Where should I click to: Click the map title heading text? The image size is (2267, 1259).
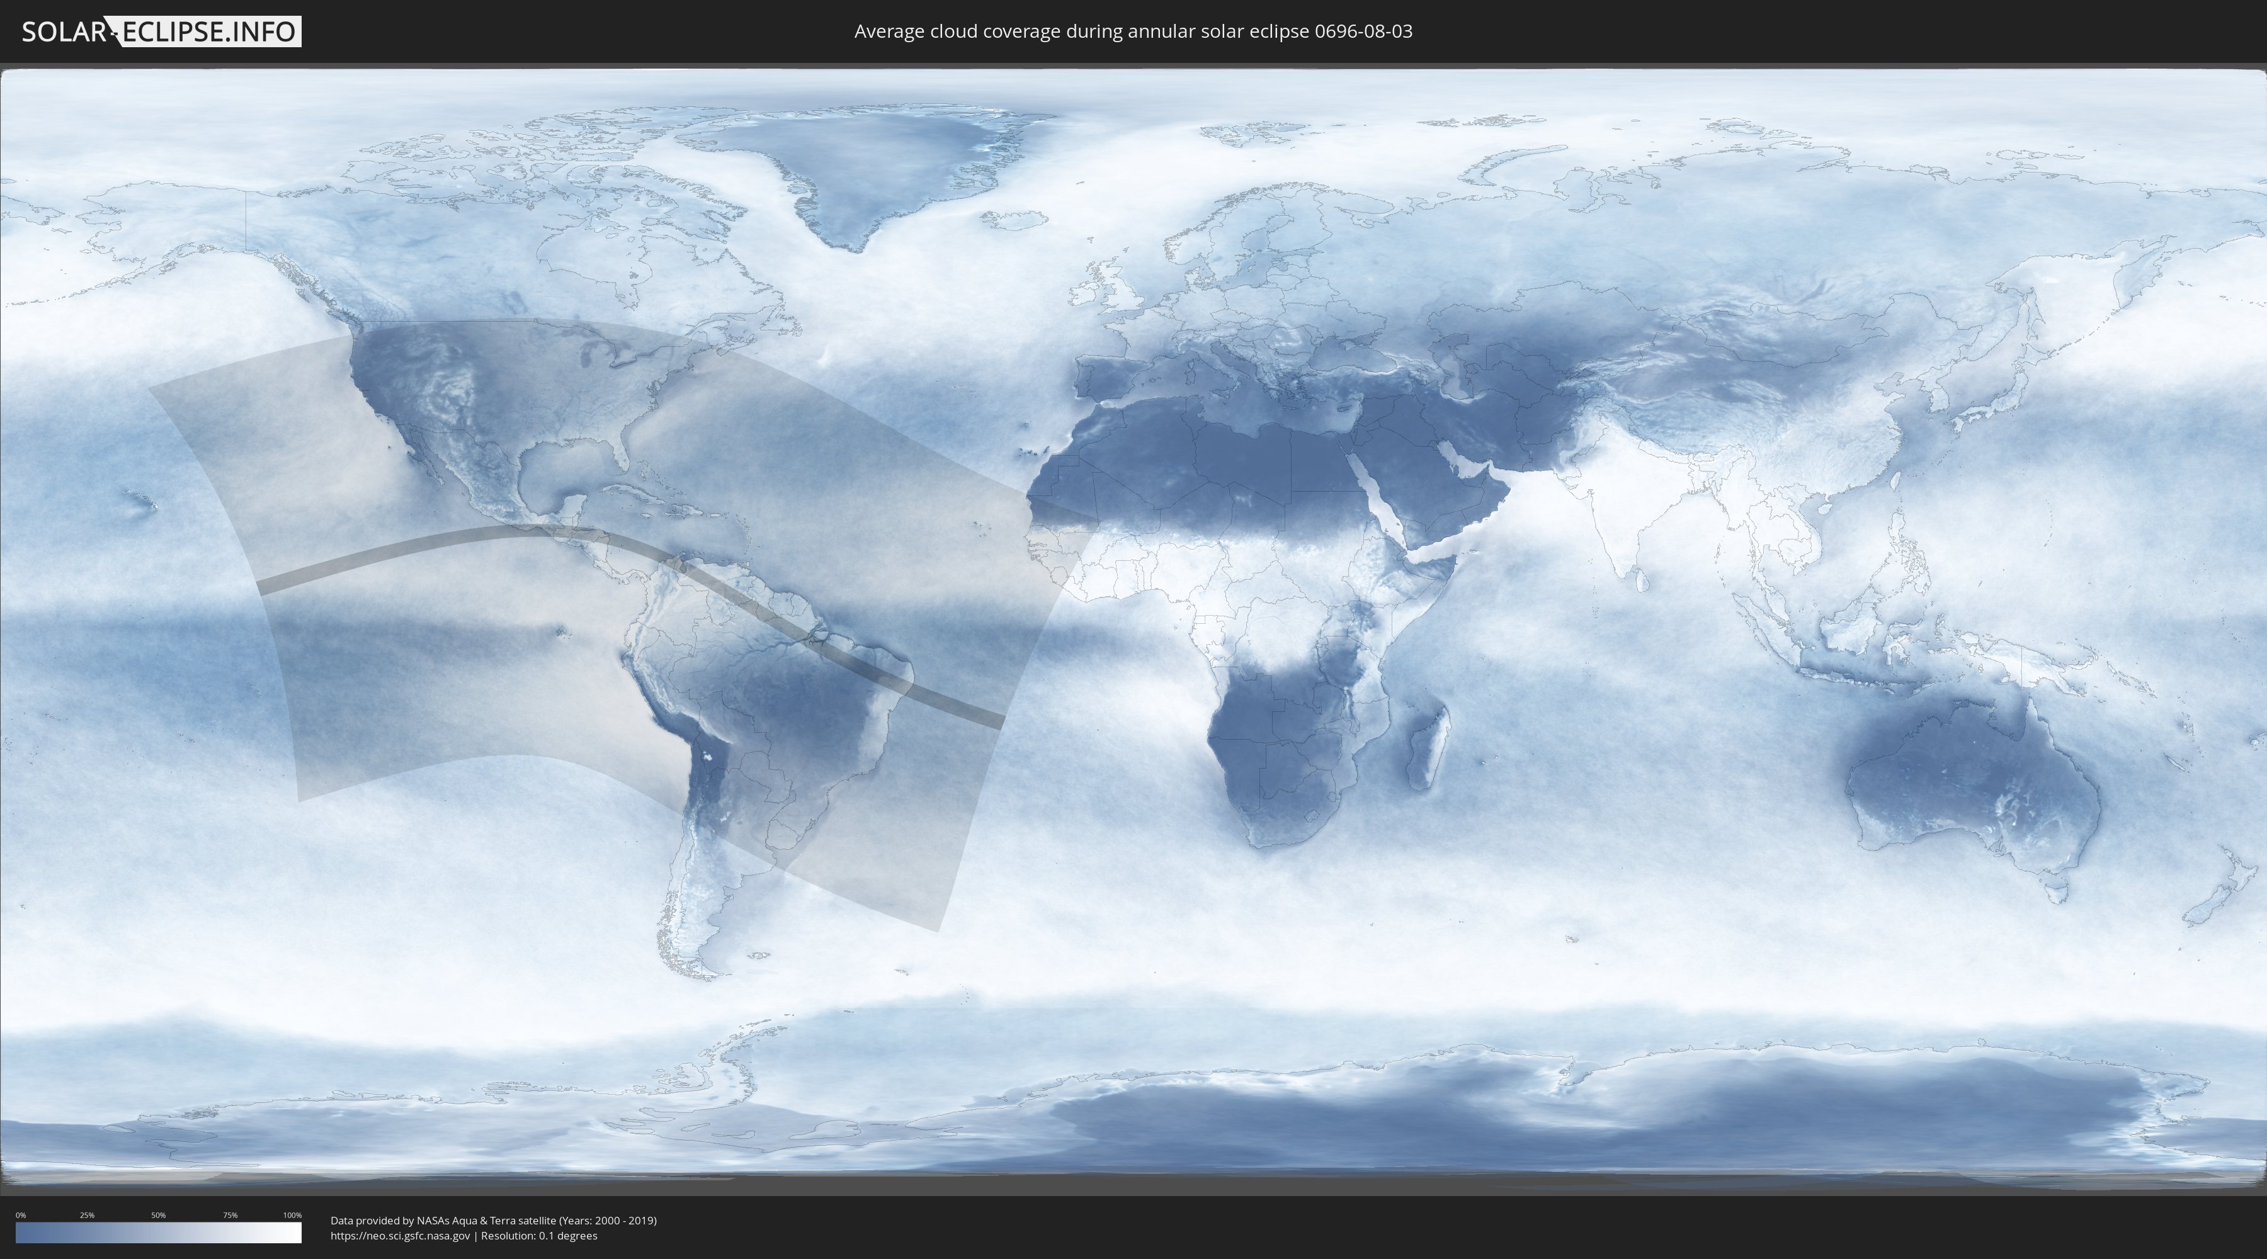(x=1133, y=31)
